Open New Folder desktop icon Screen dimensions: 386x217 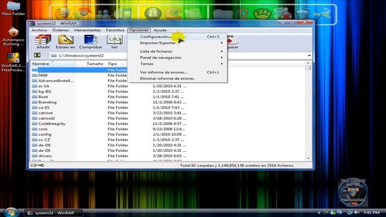(x=13, y=8)
